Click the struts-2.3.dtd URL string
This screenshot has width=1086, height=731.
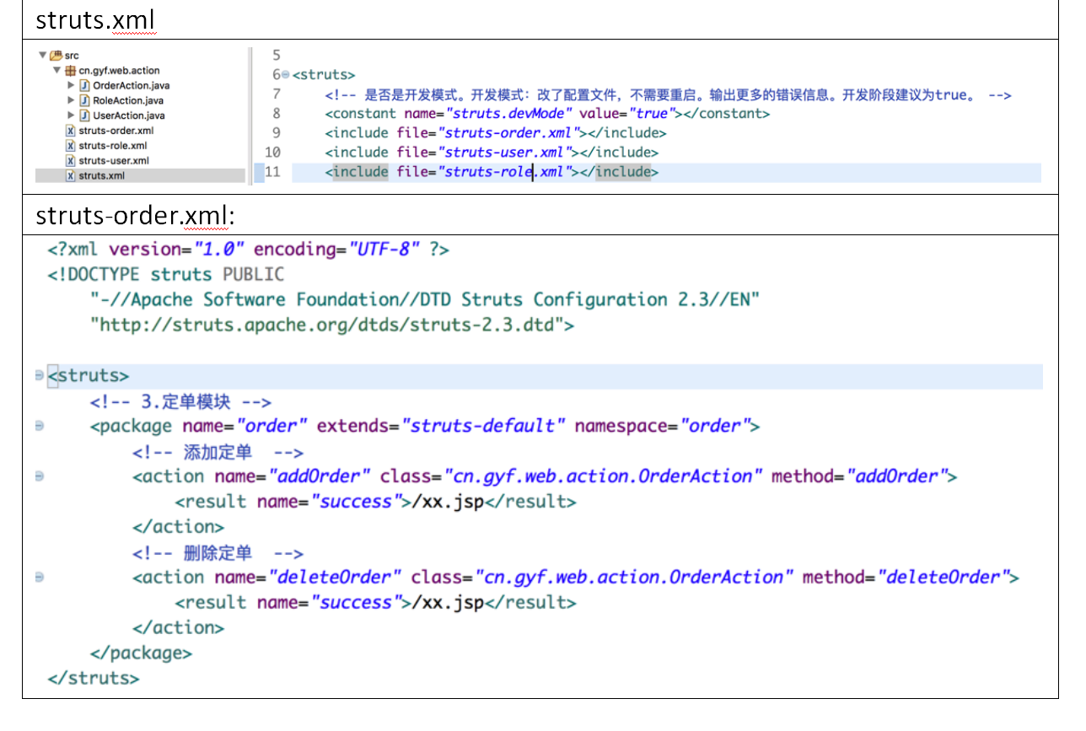[x=326, y=325]
